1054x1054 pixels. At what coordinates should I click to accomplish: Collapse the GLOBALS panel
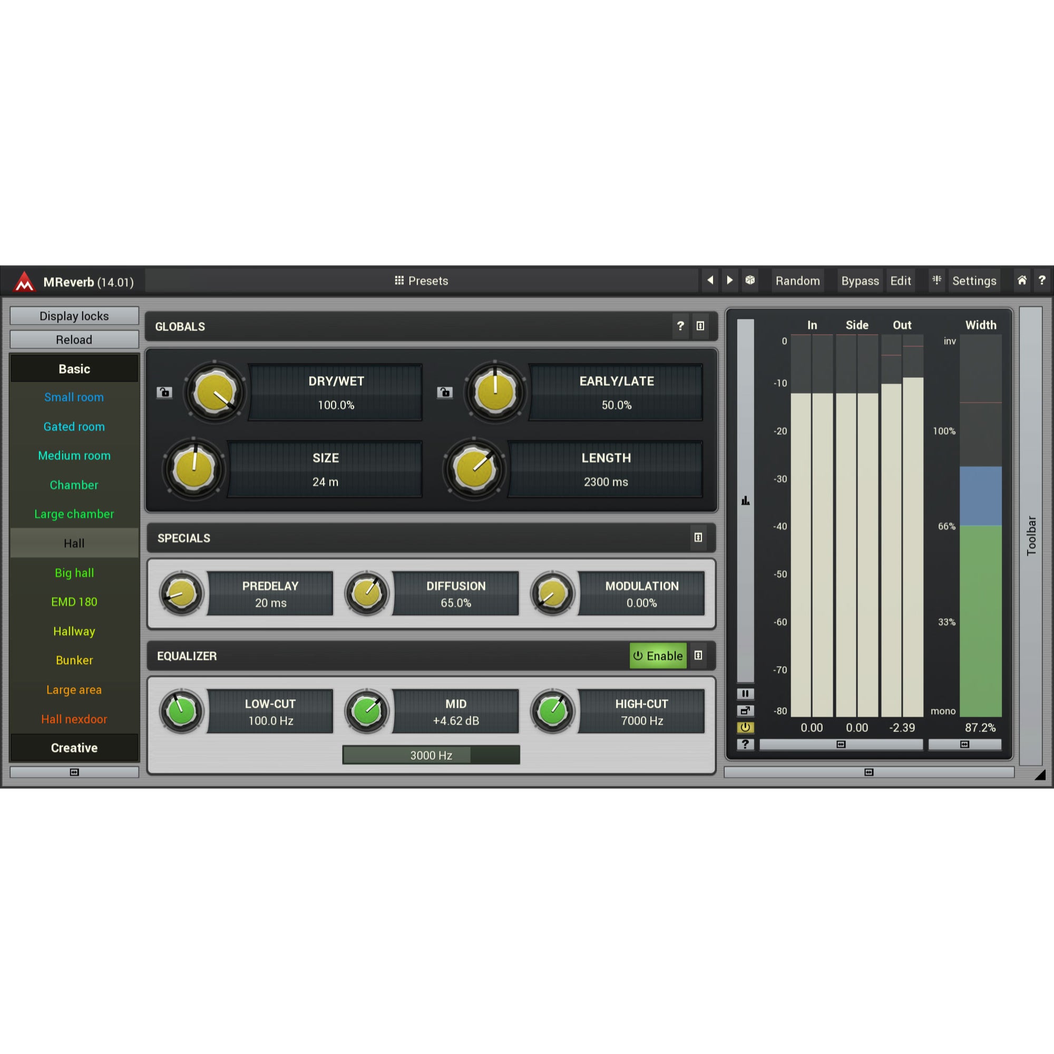point(700,326)
